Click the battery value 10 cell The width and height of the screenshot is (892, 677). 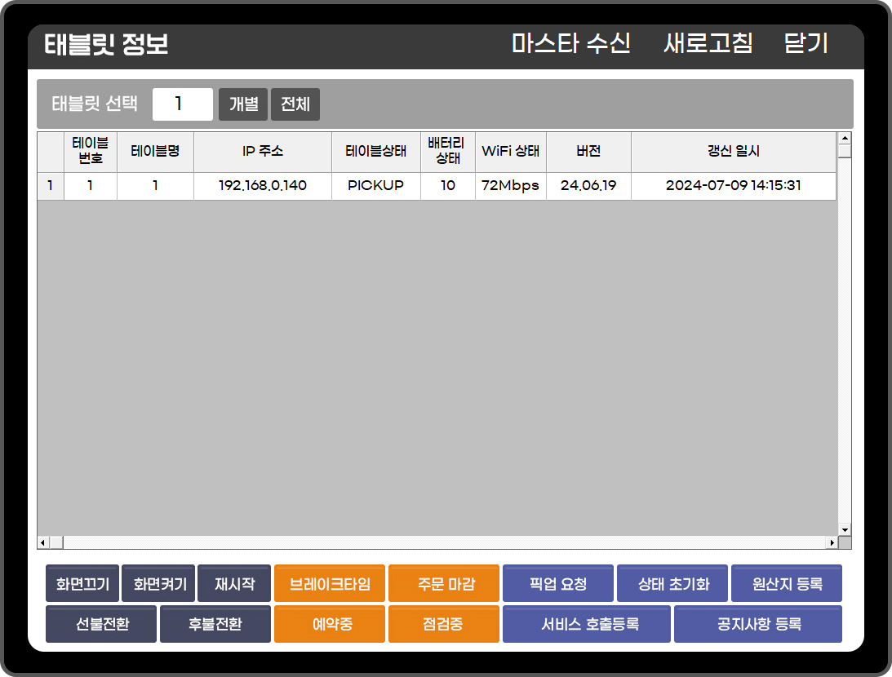coord(448,186)
